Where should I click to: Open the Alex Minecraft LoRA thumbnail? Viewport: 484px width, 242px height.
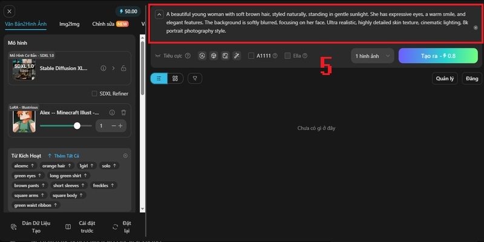click(24, 121)
